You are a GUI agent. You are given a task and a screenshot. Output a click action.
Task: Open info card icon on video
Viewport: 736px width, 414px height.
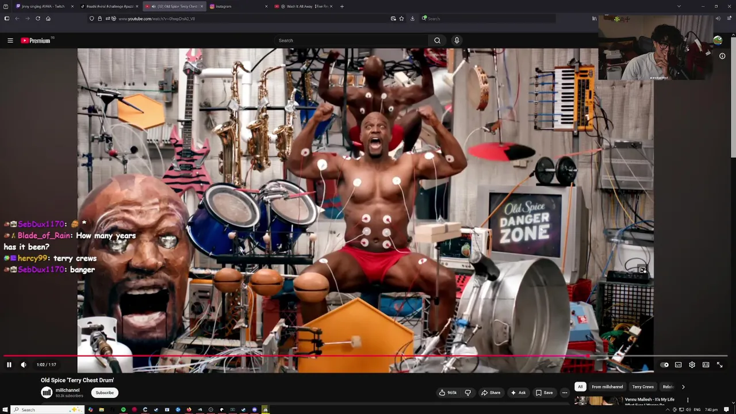722,56
